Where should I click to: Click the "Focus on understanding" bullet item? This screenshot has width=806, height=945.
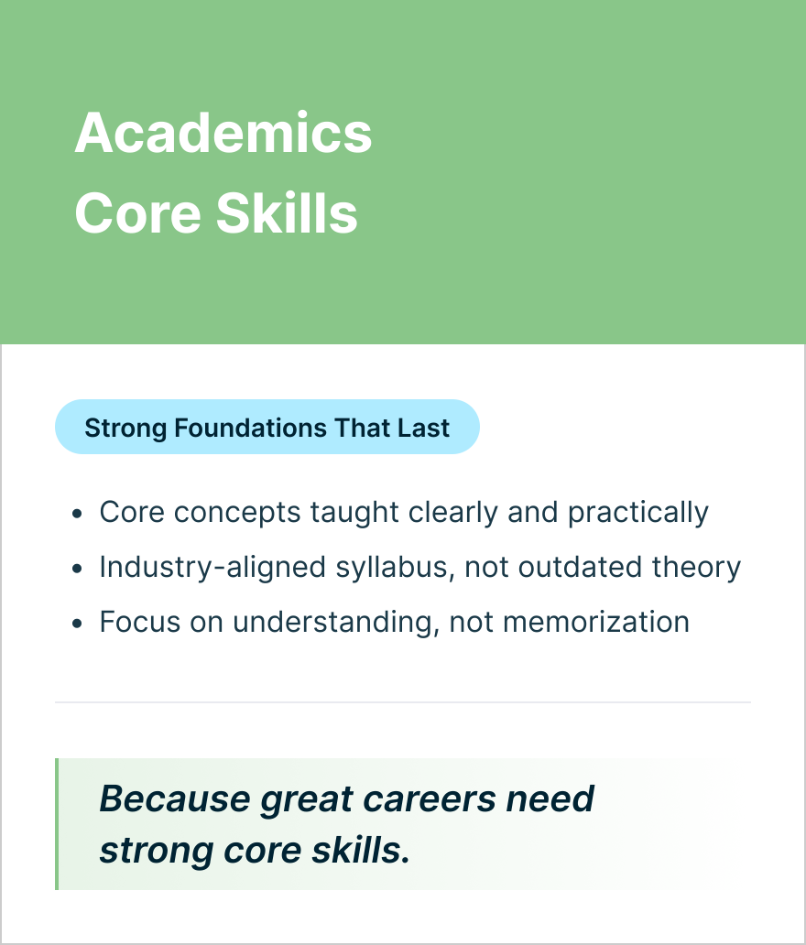coord(394,623)
